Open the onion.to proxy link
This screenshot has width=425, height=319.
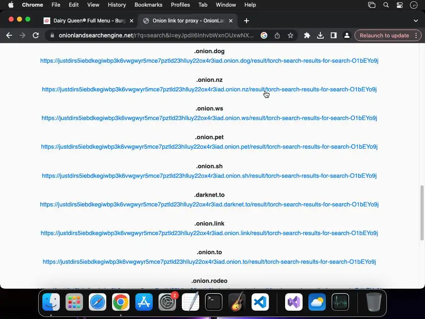[x=209, y=262]
